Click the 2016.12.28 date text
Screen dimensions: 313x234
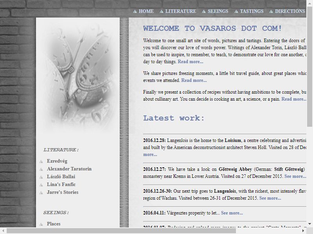[x=155, y=140]
